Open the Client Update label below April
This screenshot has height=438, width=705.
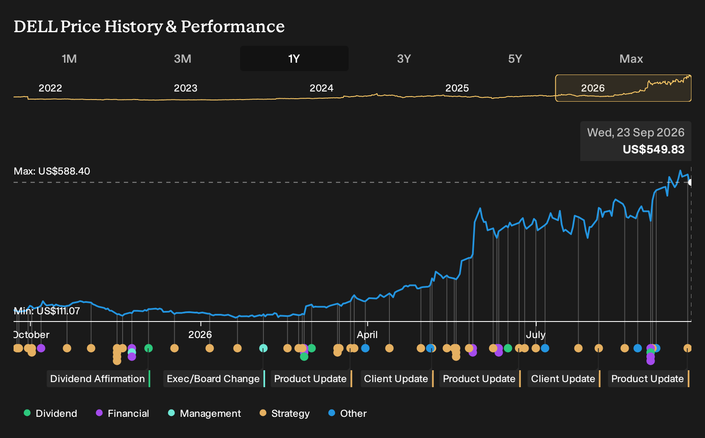pos(397,379)
